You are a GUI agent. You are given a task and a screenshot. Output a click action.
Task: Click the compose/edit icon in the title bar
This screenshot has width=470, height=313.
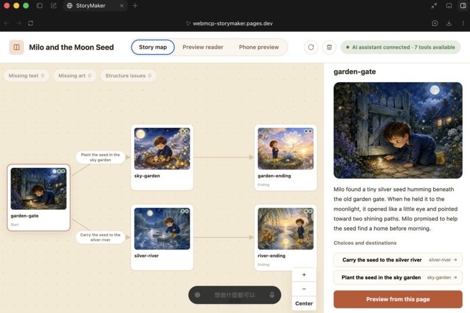pos(54,6)
